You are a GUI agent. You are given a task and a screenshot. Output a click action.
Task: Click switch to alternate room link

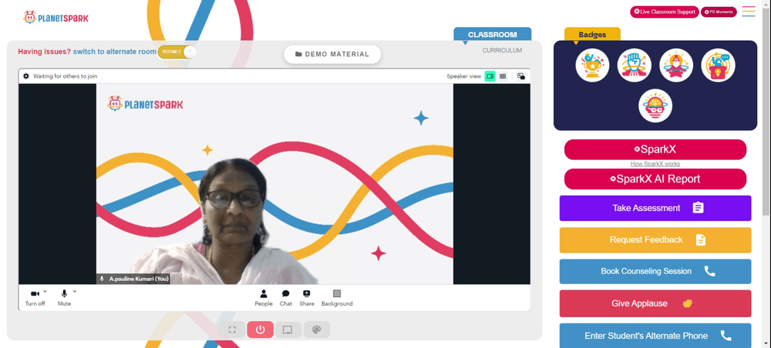(115, 52)
